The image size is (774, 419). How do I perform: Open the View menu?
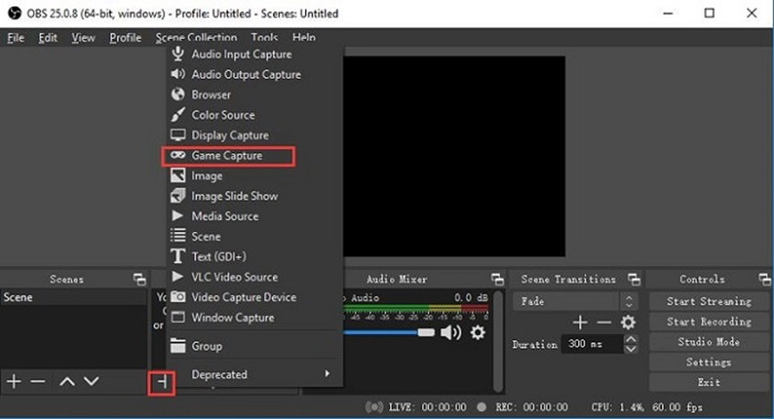pyautogui.click(x=83, y=38)
